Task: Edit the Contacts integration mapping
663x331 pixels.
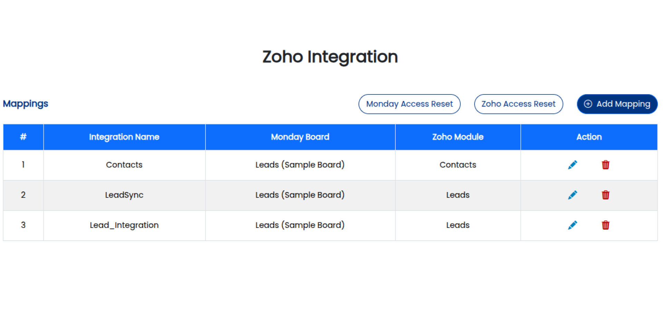Action: point(572,165)
